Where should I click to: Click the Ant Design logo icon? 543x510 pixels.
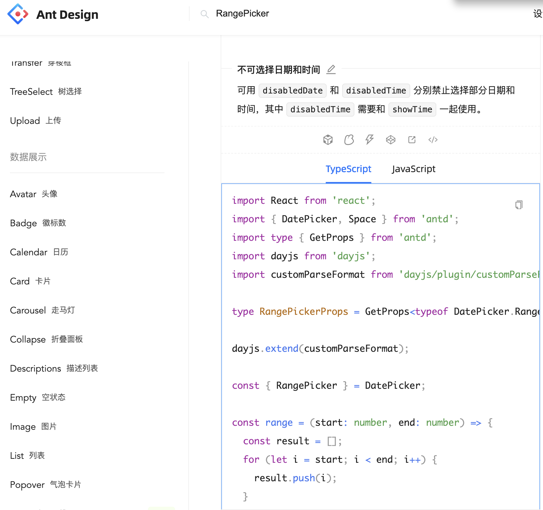[18, 14]
